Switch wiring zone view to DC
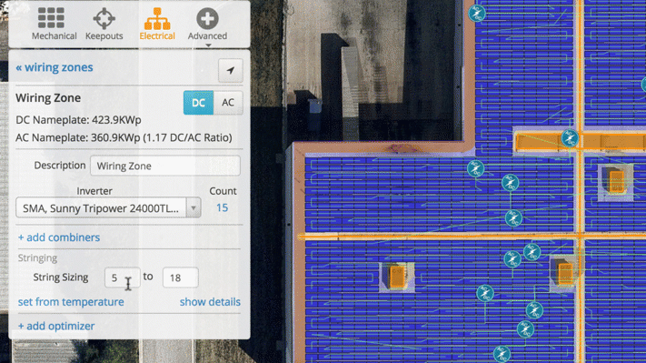Image resolution: width=646 pixels, height=363 pixels. (198, 103)
